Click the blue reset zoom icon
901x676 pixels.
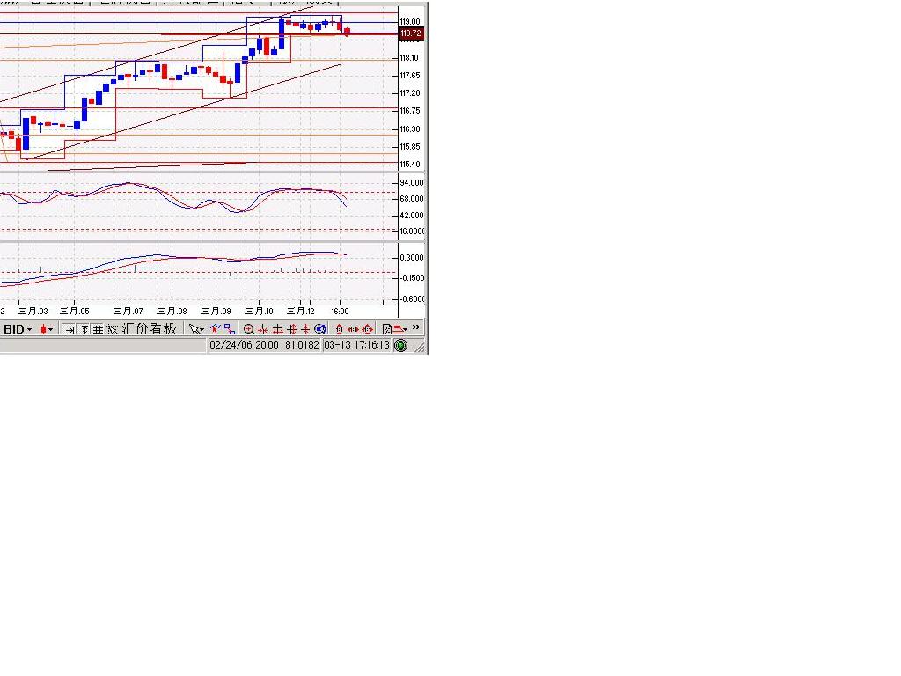[x=320, y=329]
